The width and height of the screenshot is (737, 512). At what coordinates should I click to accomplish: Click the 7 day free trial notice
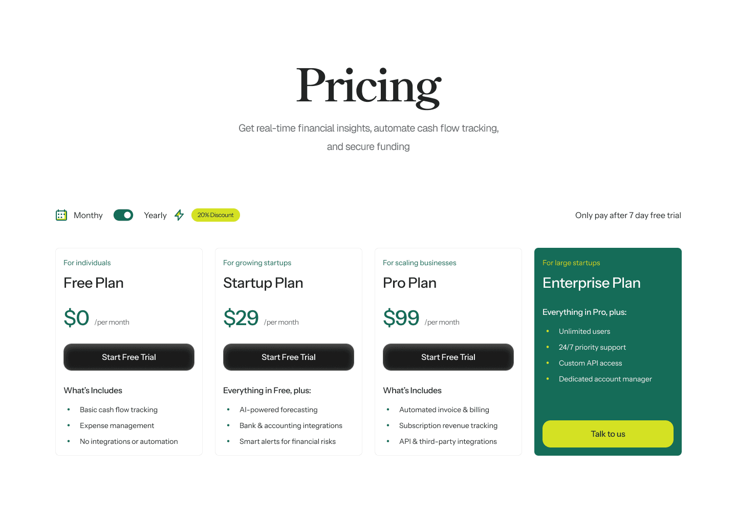[x=628, y=215]
